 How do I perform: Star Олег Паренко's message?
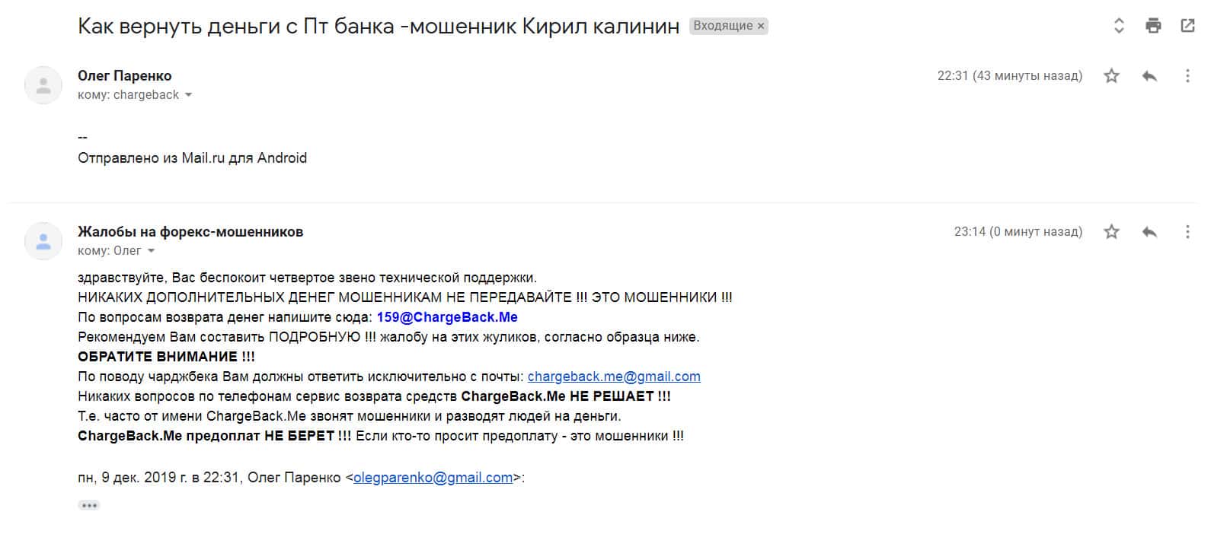pos(1112,76)
